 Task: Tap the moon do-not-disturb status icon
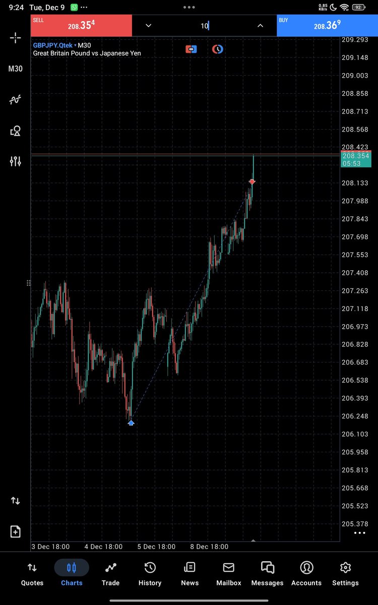[334, 8]
